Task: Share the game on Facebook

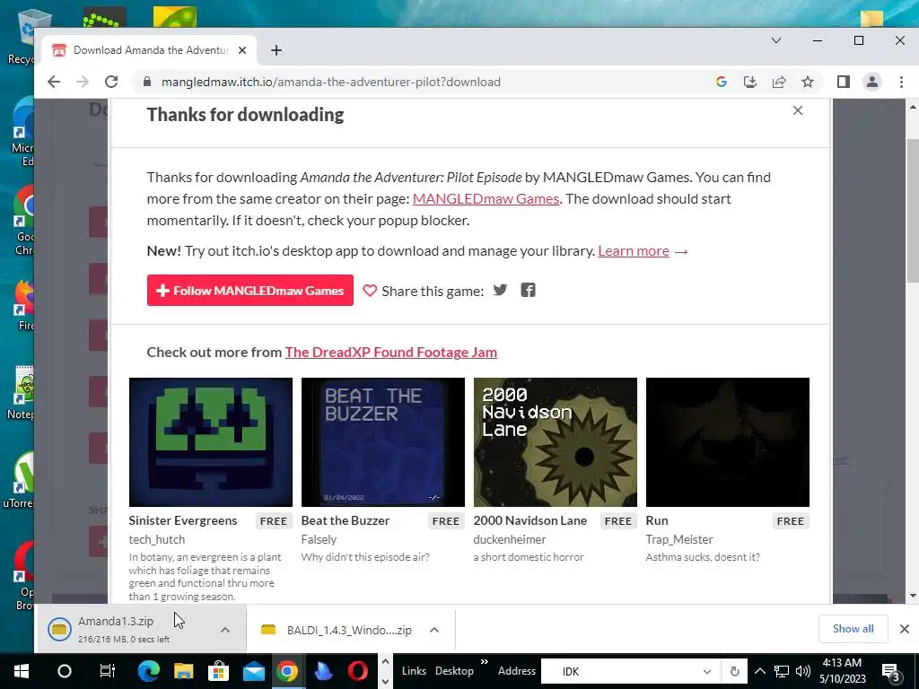Action: pyautogui.click(x=528, y=290)
